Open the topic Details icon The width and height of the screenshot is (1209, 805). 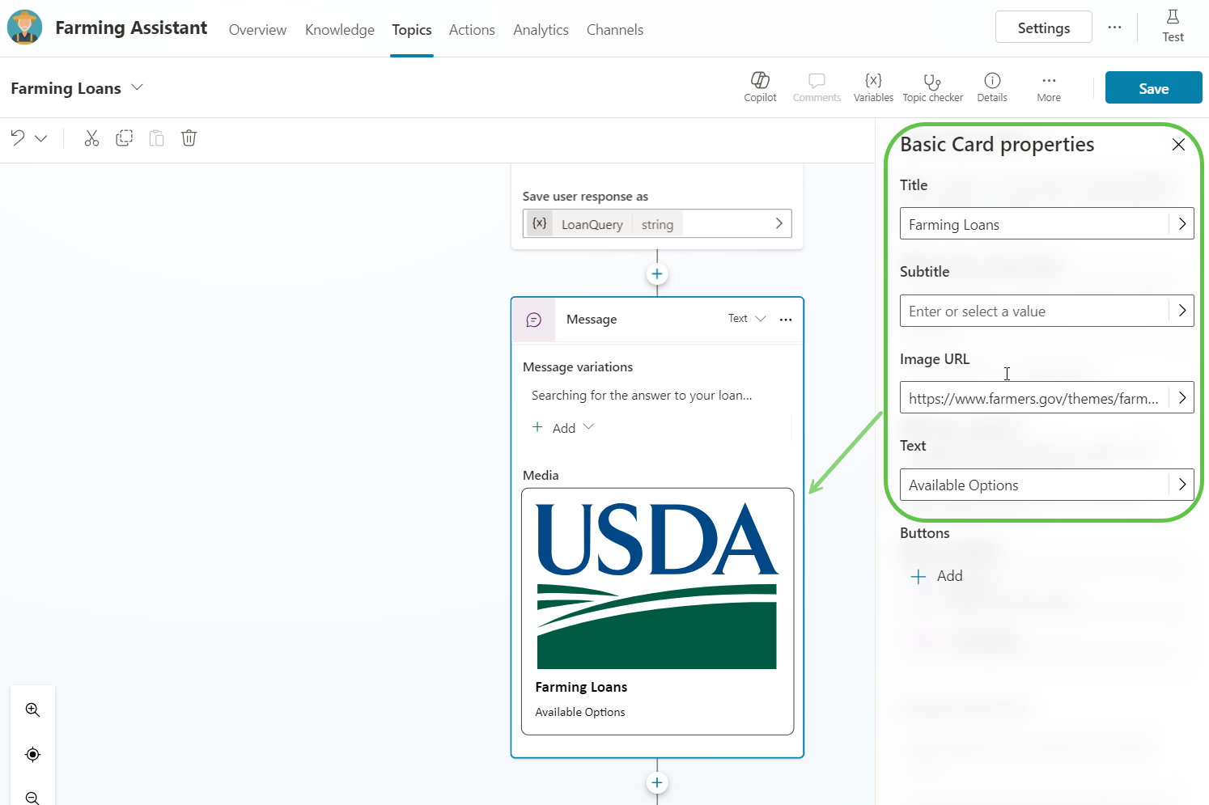[991, 87]
